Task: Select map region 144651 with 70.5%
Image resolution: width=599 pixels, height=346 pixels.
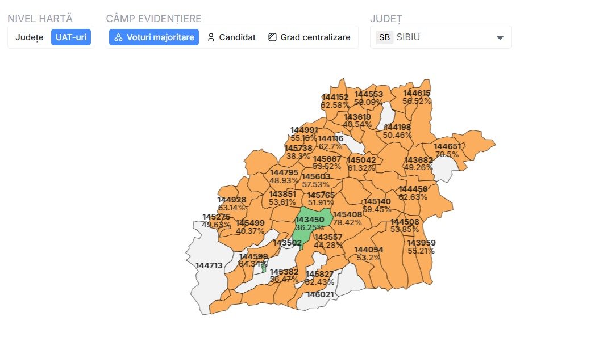Action: [449, 150]
